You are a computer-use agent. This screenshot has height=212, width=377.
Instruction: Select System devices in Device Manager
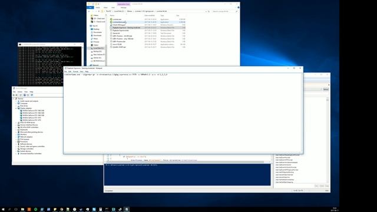25,151
